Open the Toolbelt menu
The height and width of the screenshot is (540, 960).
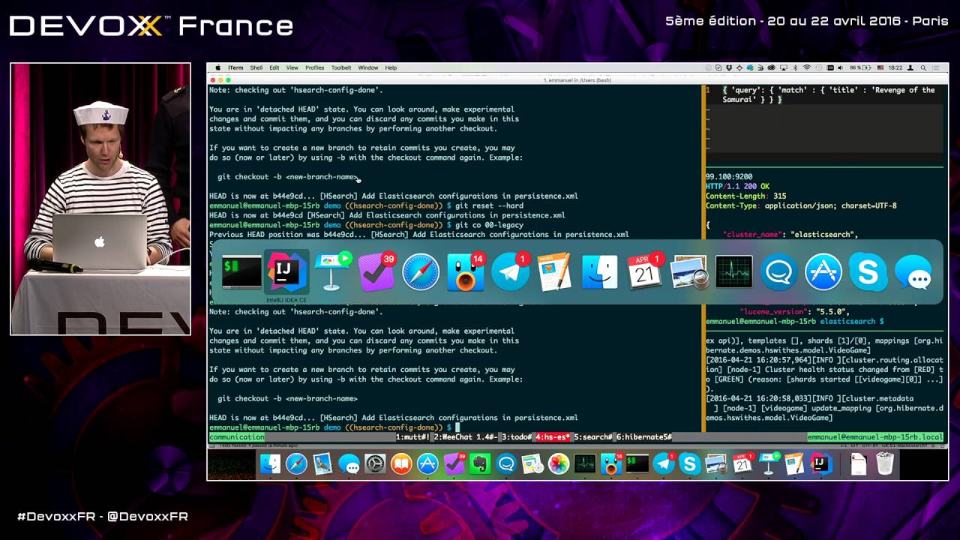pyautogui.click(x=341, y=67)
